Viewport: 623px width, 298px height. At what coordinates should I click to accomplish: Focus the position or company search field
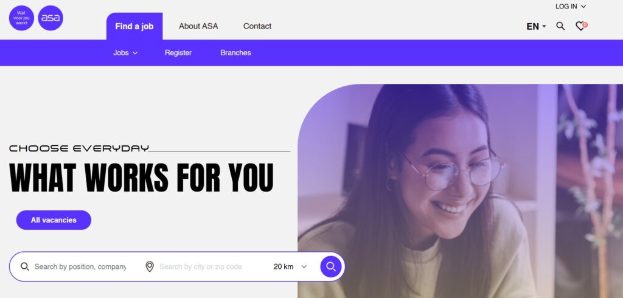[80, 266]
